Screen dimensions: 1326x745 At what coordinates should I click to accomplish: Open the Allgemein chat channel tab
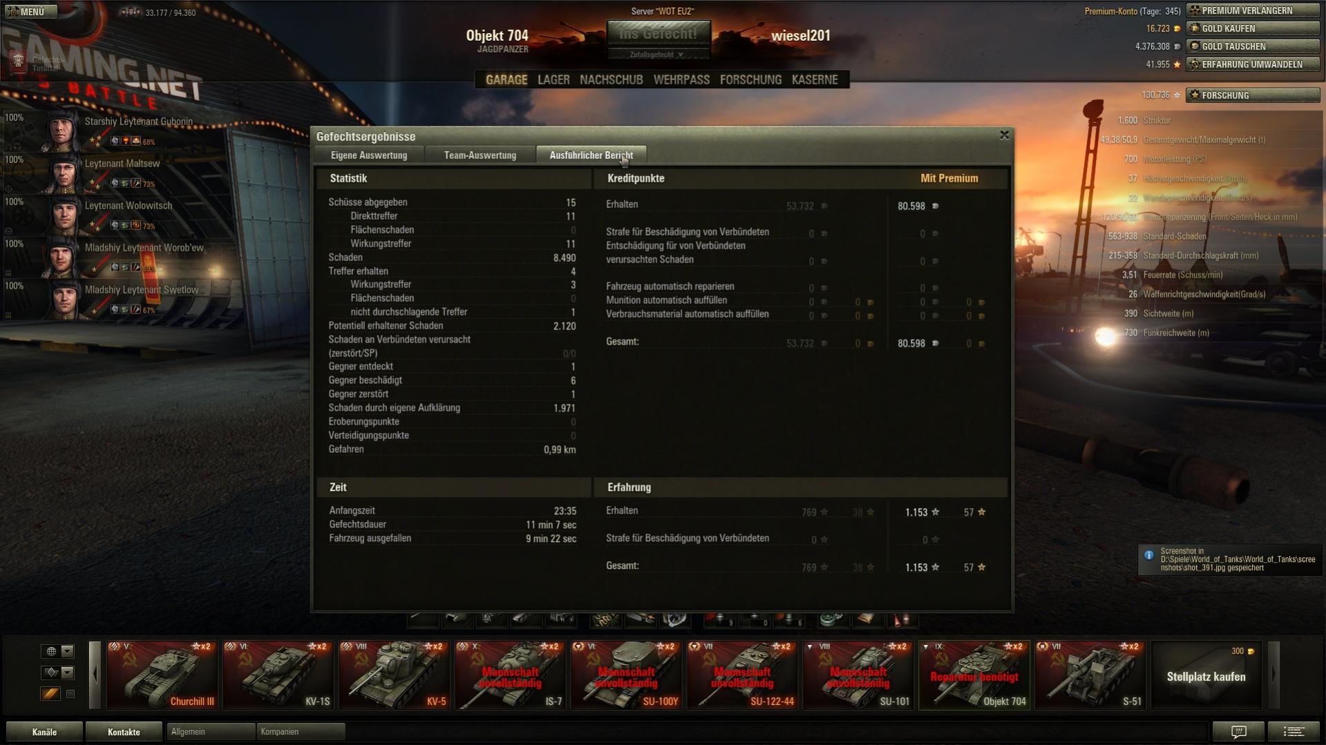211,732
